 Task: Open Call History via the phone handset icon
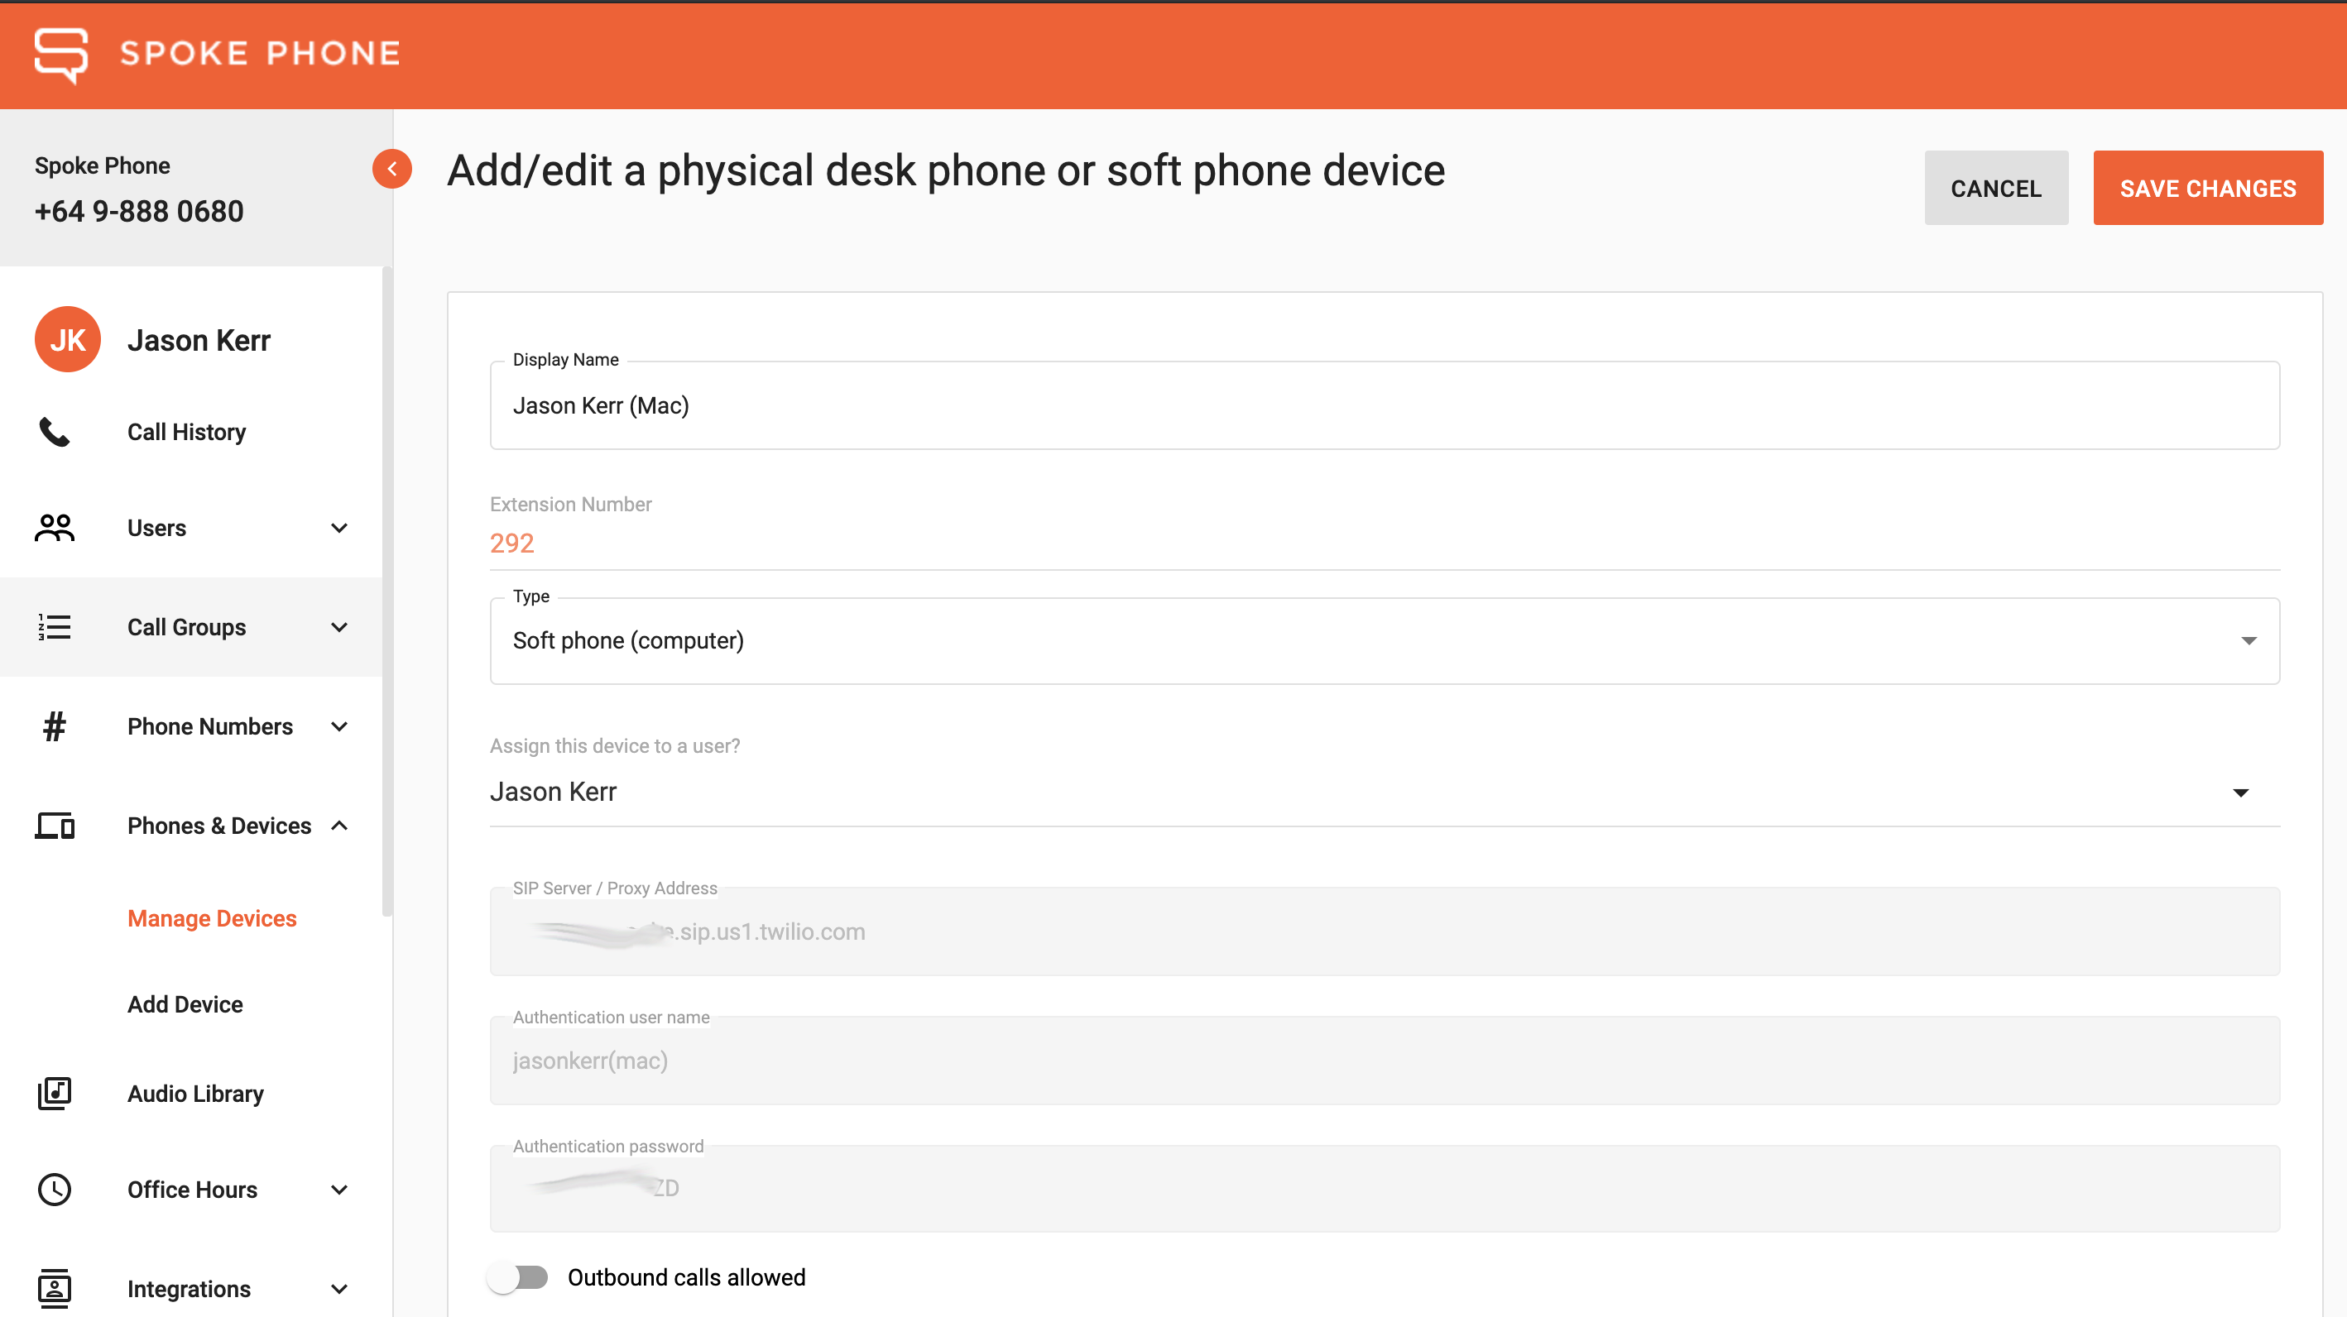tap(55, 432)
